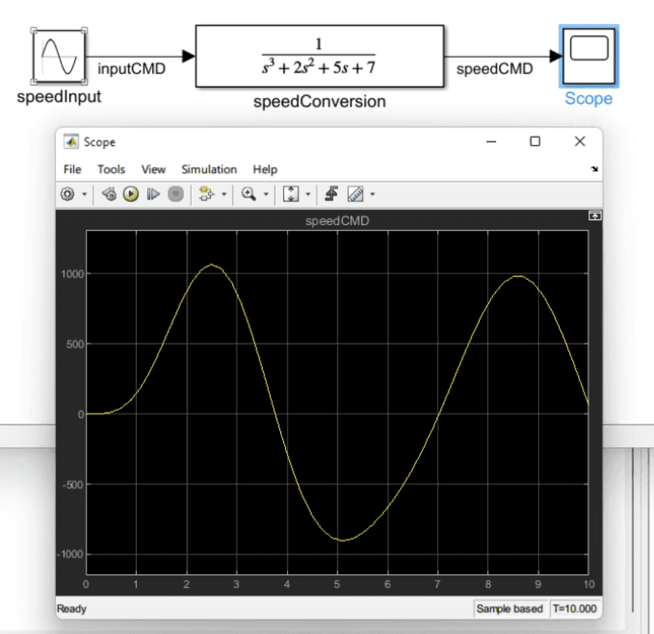Click the Stop simulation button

(x=176, y=194)
